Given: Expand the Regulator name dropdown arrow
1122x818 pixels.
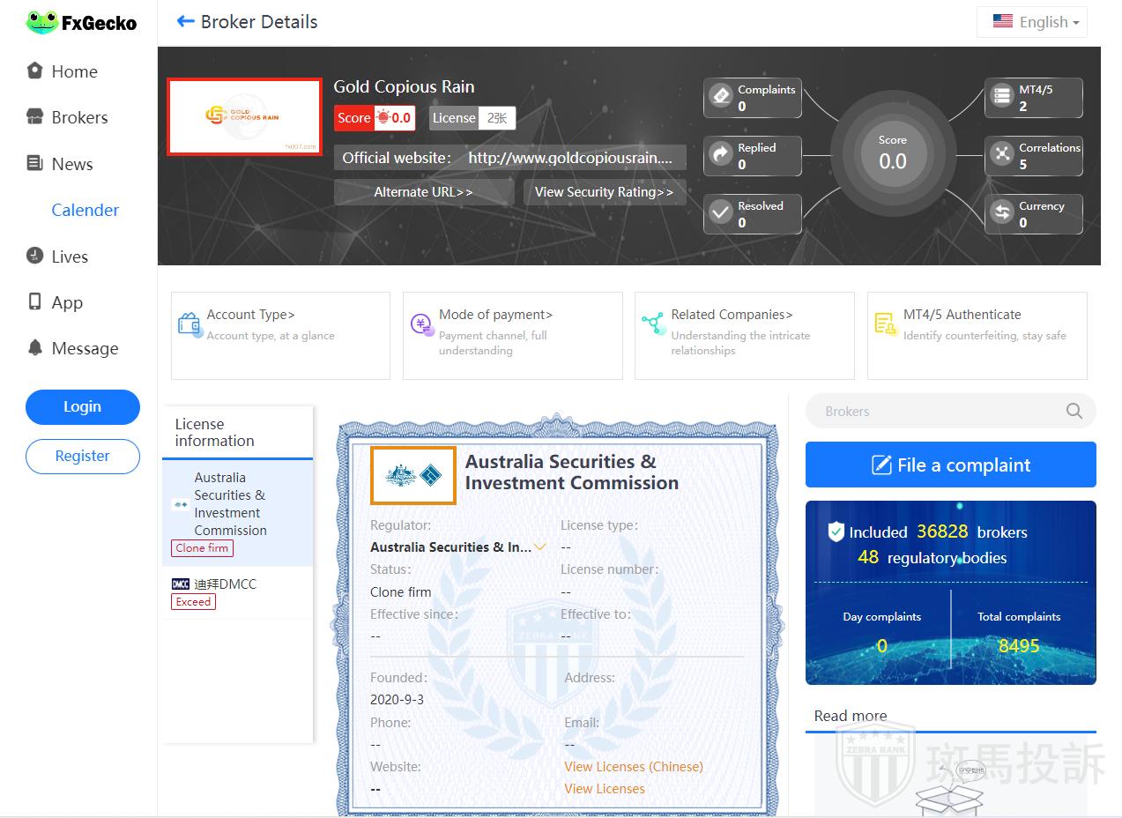Looking at the screenshot, I should 540,547.
